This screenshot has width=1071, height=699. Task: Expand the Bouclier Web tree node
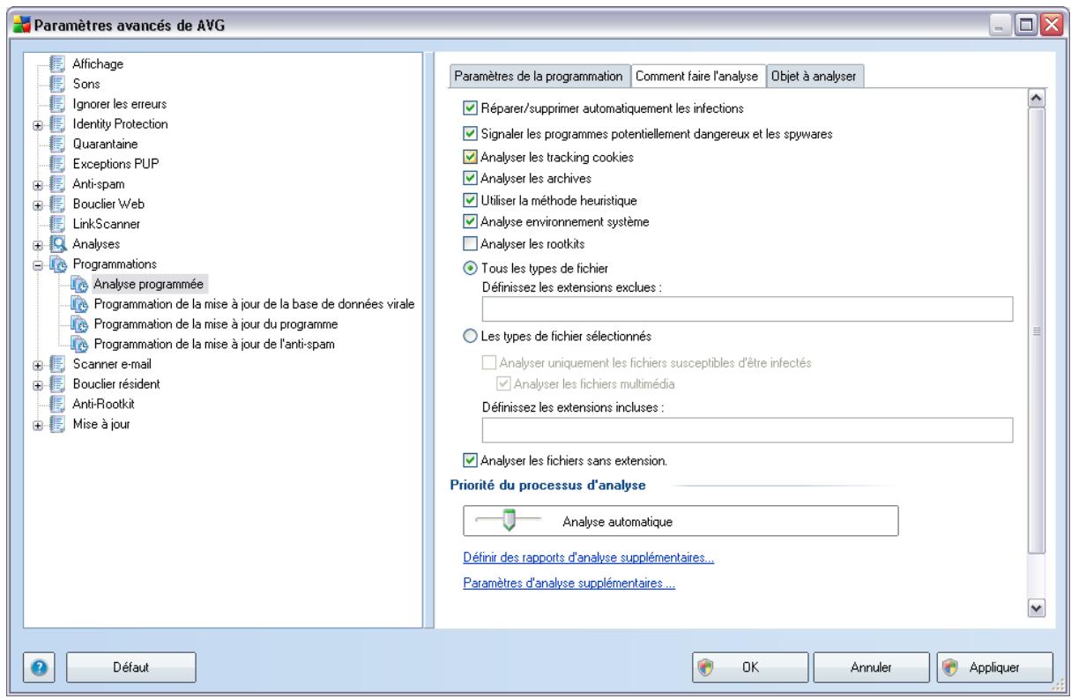[x=38, y=204]
